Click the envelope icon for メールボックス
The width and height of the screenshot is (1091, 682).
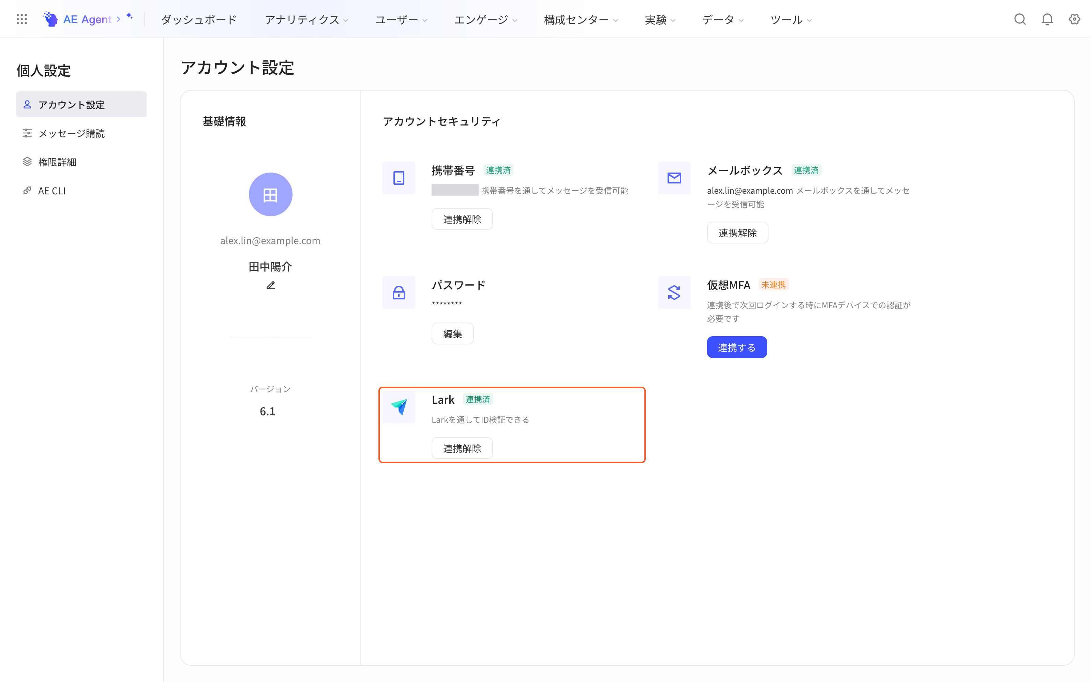[674, 178]
